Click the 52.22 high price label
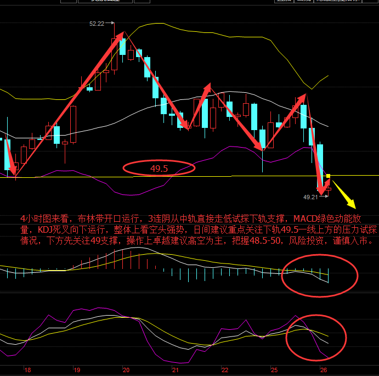This screenshot has width=379, height=376. (97, 24)
